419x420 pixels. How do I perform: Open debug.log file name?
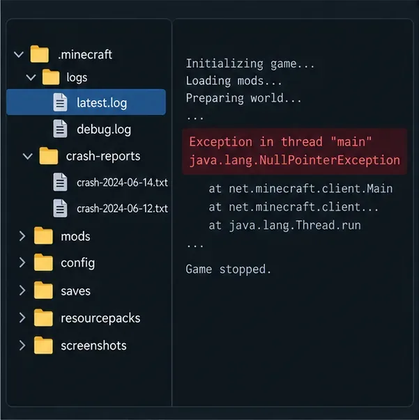[104, 130]
